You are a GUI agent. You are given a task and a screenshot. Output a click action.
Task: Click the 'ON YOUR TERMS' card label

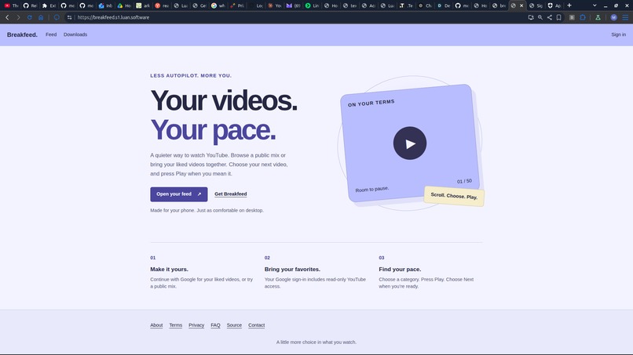click(371, 103)
